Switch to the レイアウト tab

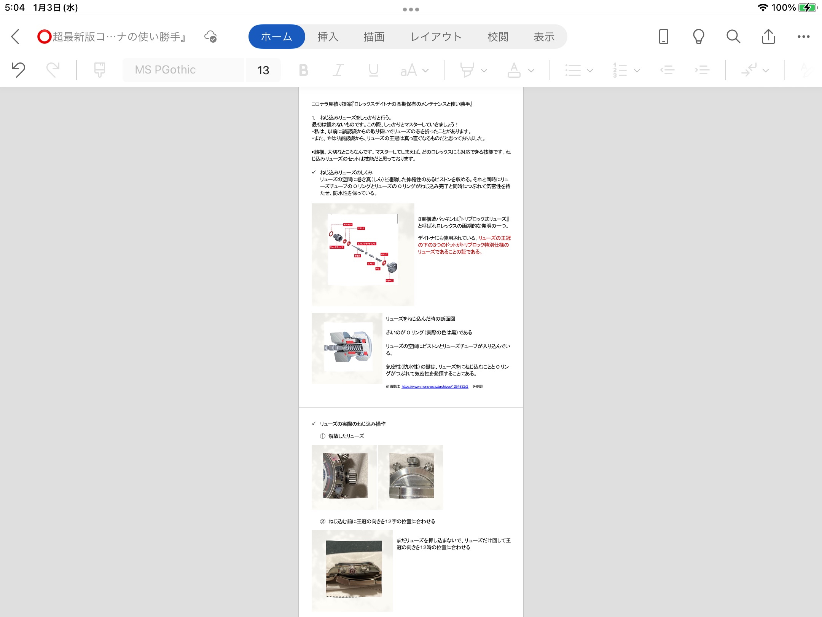[436, 37]
